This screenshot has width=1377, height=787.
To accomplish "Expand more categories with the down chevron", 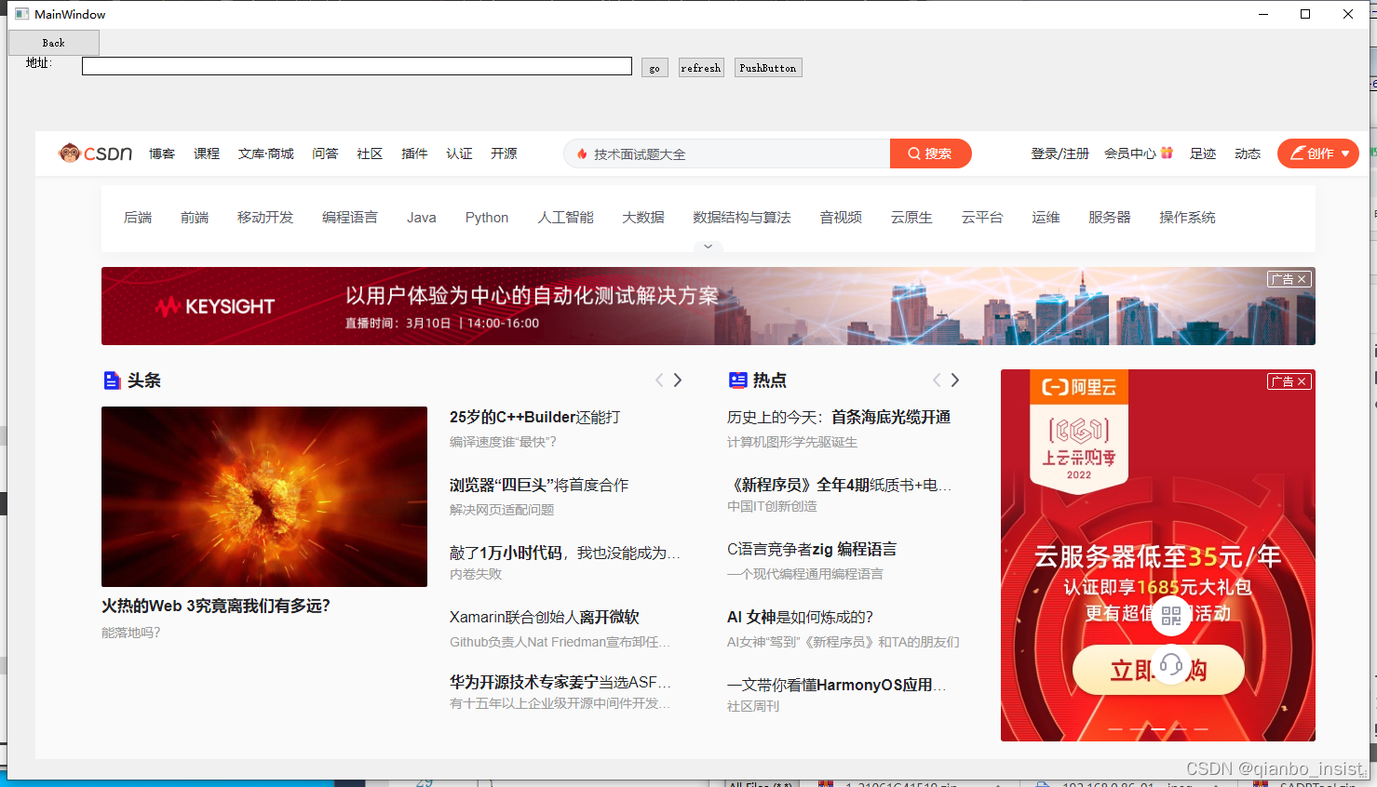I will (708, 246).
